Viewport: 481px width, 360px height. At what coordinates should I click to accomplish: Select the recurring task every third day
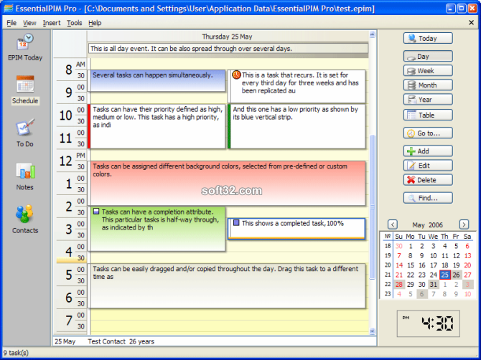(296, 86)
